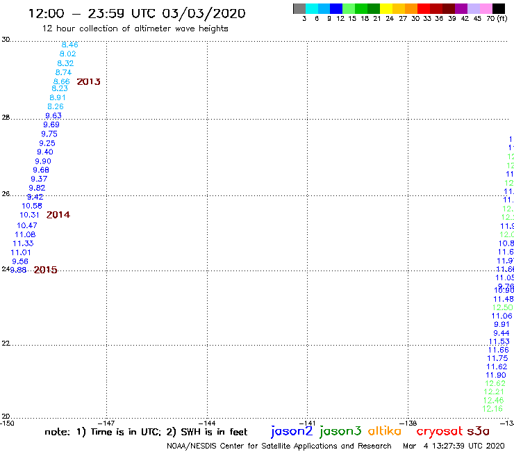Select the green 12.62 wave height value
The width and height of the screenshot is (514, 452).
[x=495, y=383]
